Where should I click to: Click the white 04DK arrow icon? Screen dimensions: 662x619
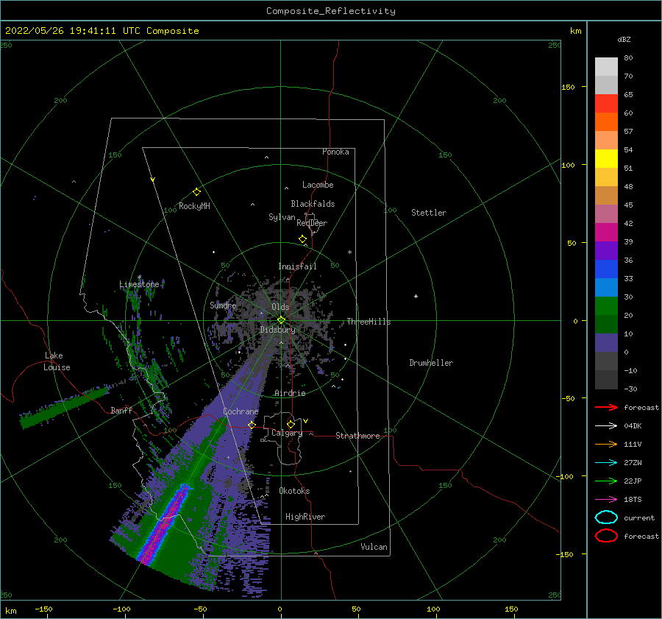click(606, 426)
